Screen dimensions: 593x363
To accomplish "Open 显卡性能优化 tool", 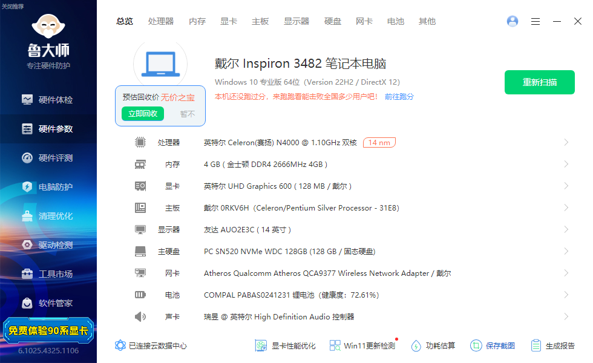I will point(285,345).
